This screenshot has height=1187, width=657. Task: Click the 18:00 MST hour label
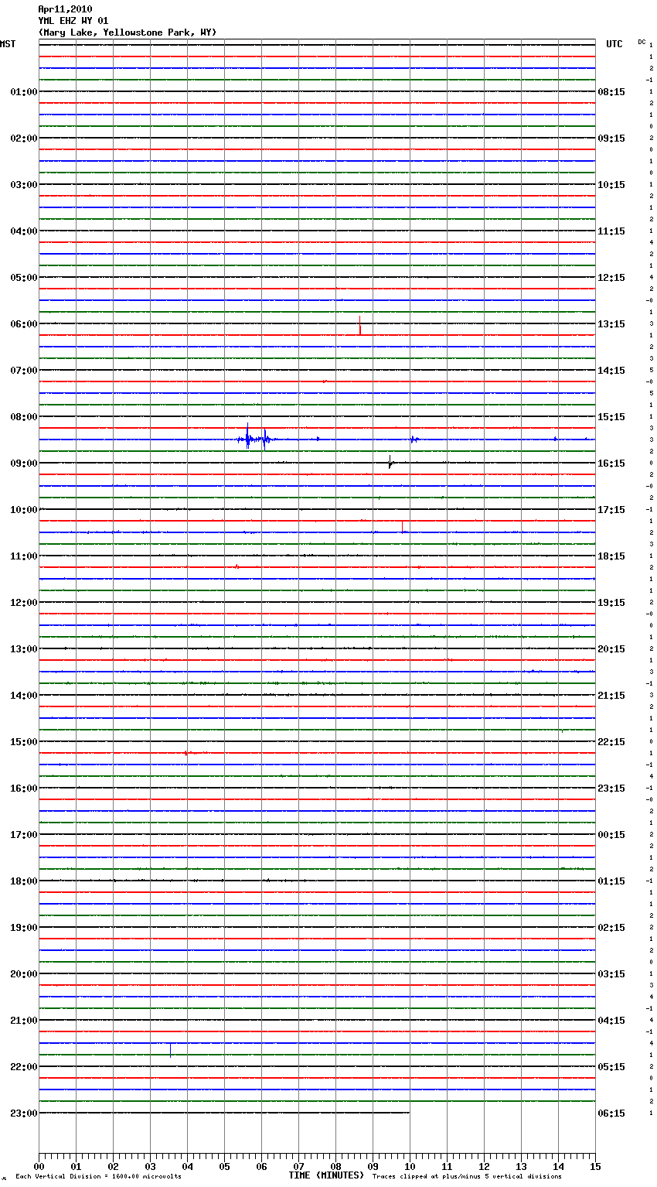coord(24,881)
